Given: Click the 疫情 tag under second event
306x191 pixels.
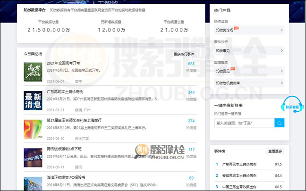Looking at the screenshot, I should [78, 110].
